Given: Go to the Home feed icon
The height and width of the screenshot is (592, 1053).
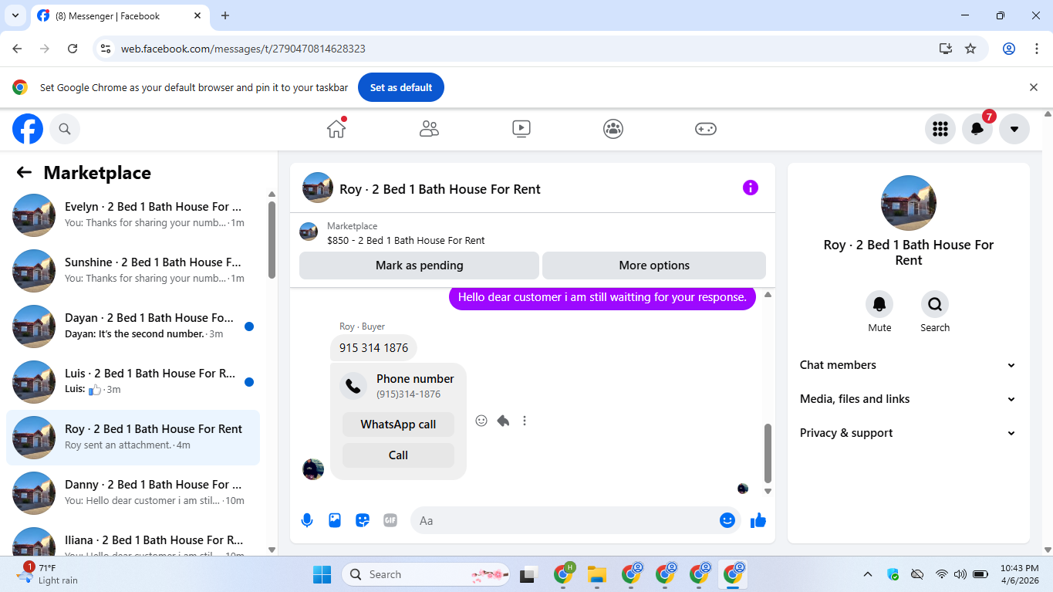Looking at the screenshot, I should coord(336,129).
